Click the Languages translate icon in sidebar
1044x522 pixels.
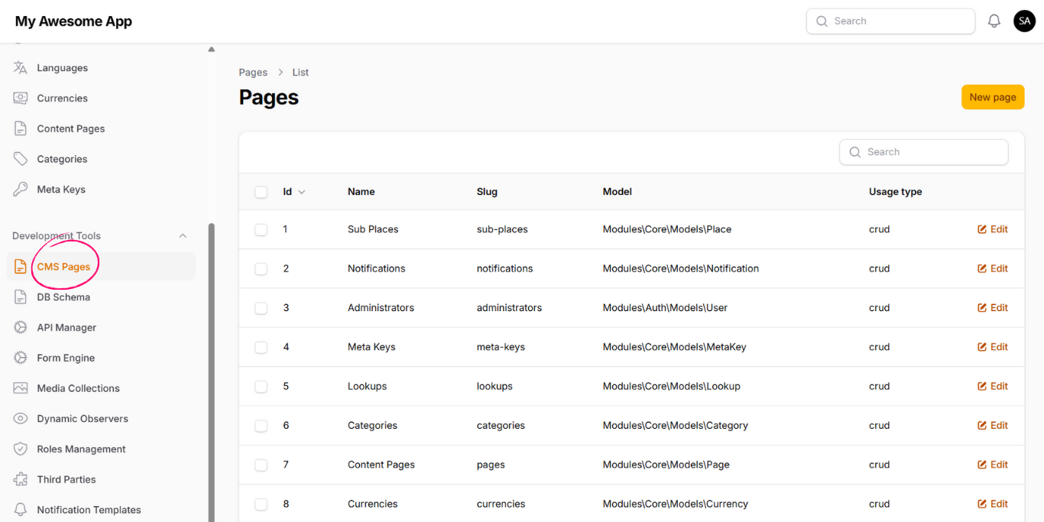21,68
